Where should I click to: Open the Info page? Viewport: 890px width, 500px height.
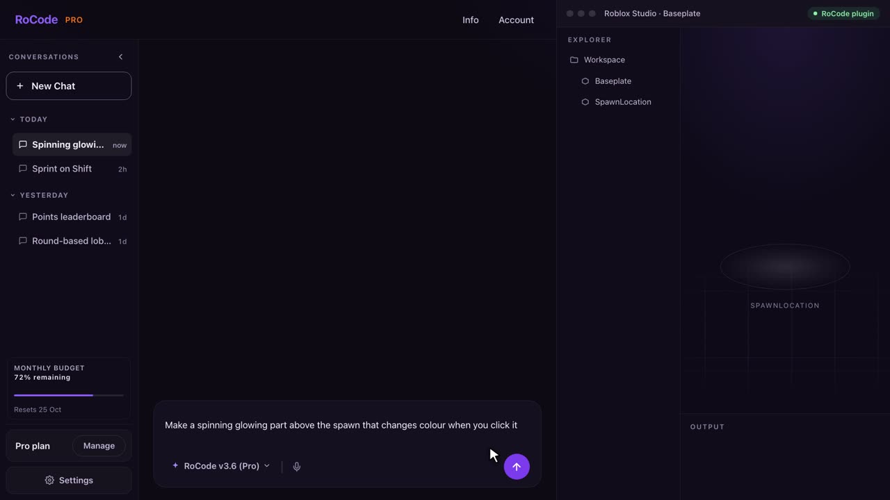click(x=471, y=20)
